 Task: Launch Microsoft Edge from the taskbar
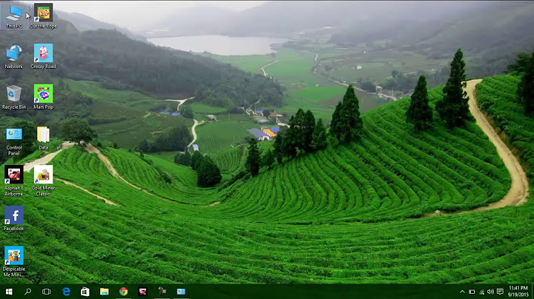(66, 292)
